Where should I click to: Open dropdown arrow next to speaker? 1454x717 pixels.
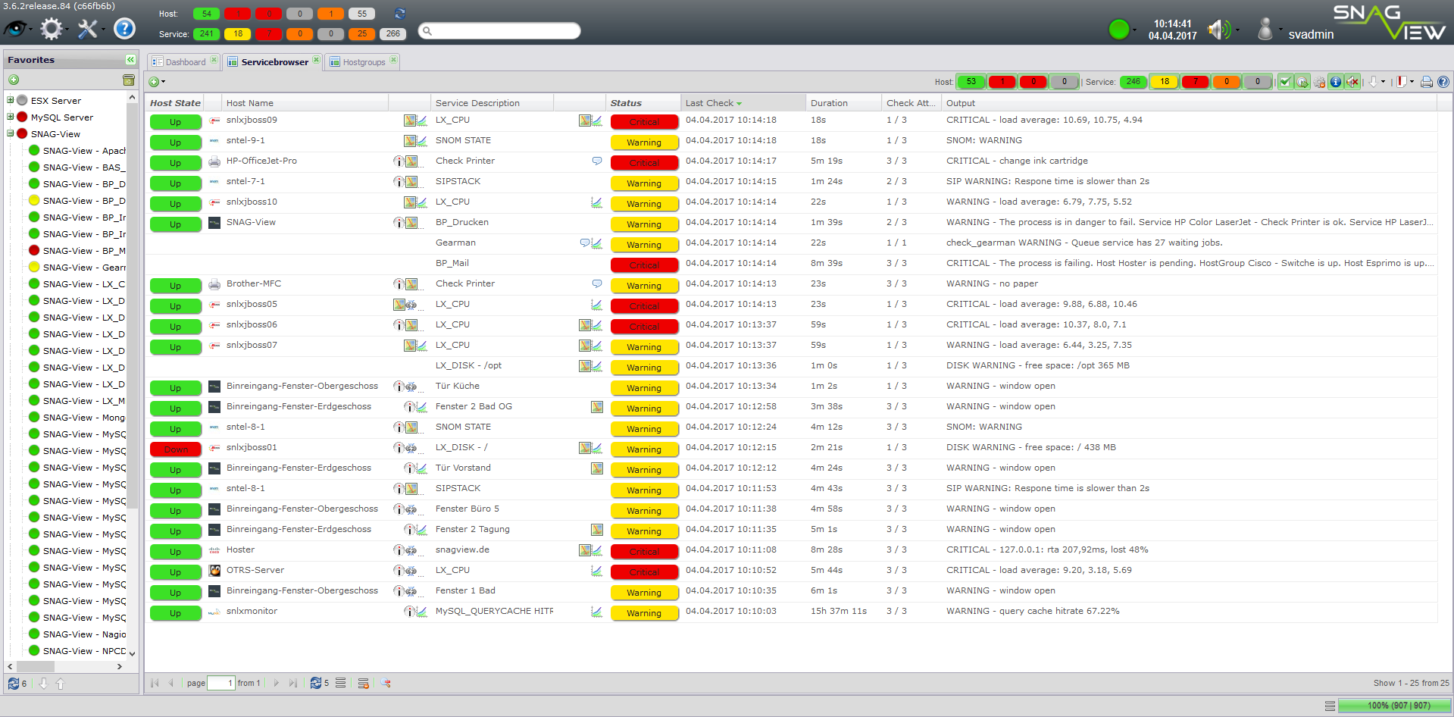(1237, 30)
